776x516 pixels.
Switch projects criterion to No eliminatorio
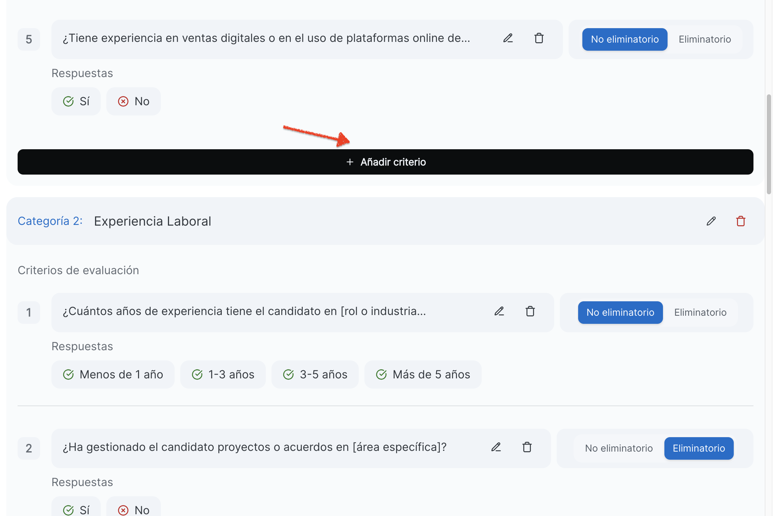[619, 448]
